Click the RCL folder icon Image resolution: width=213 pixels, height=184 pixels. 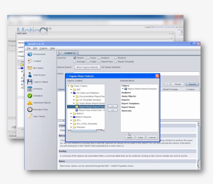click(74, 120)
